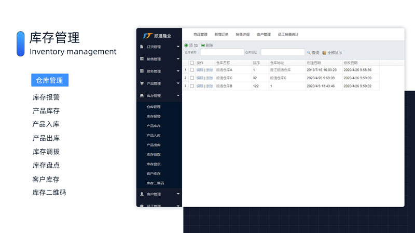The width and height of the screenshot is (415, 233).
Task: Tick the checkbox for row 顺通仓库C
Action: pos(192,78)
